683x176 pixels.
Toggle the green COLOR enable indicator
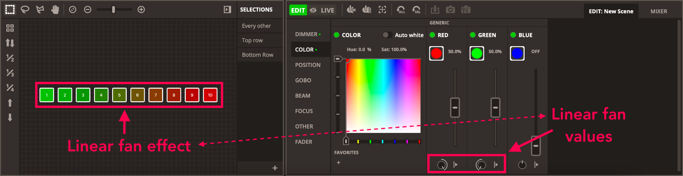(x=336, y=35)
